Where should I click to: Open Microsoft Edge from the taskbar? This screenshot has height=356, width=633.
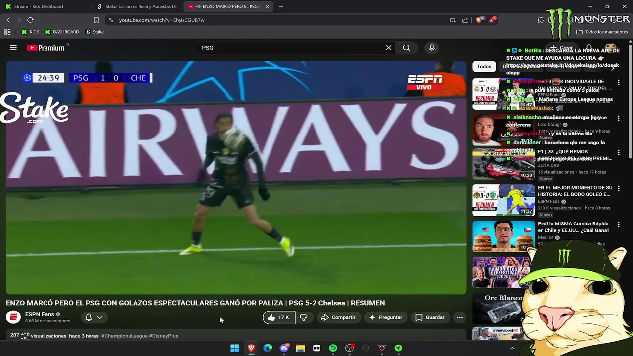pyautogui.click(x=268, y=348)
